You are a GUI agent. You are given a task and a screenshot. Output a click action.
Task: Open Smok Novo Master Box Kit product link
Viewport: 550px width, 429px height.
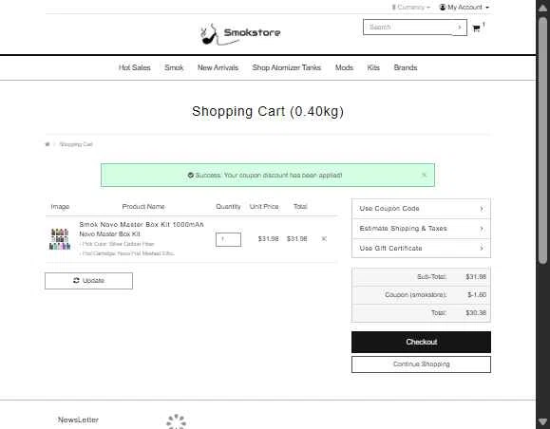tap(142, 224)
